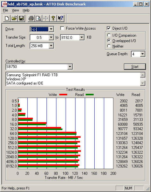Image resolution: width=151 pixels, height=192 pixels.
Task: Expand the Drive selection dropdown
Action: click(x=51, y=29)
